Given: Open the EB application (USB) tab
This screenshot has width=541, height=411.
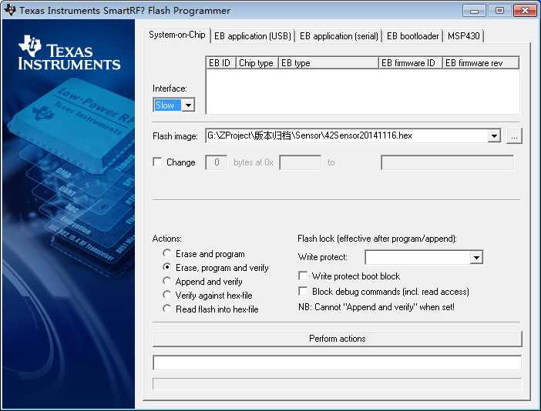Looking at the screenshot, I should click(253, 36).
